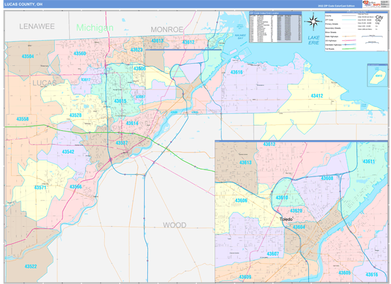
Task: Click the Lucas County, OH title text
Action: pyautogui.click(x=23, y=4)
